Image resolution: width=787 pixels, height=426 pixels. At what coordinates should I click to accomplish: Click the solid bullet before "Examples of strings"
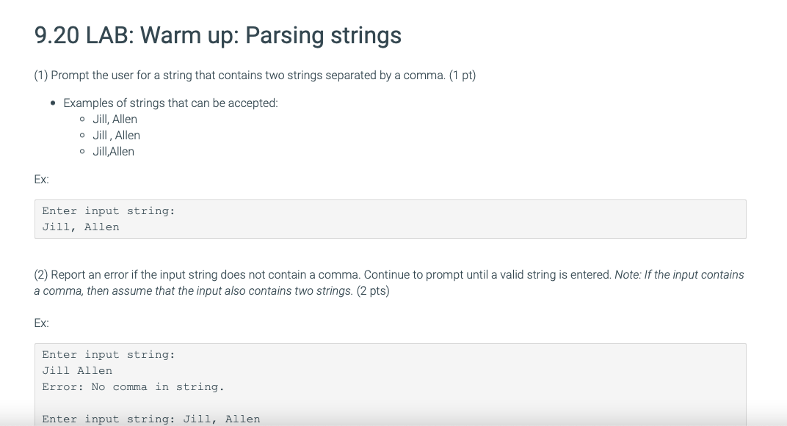[53, 103]
